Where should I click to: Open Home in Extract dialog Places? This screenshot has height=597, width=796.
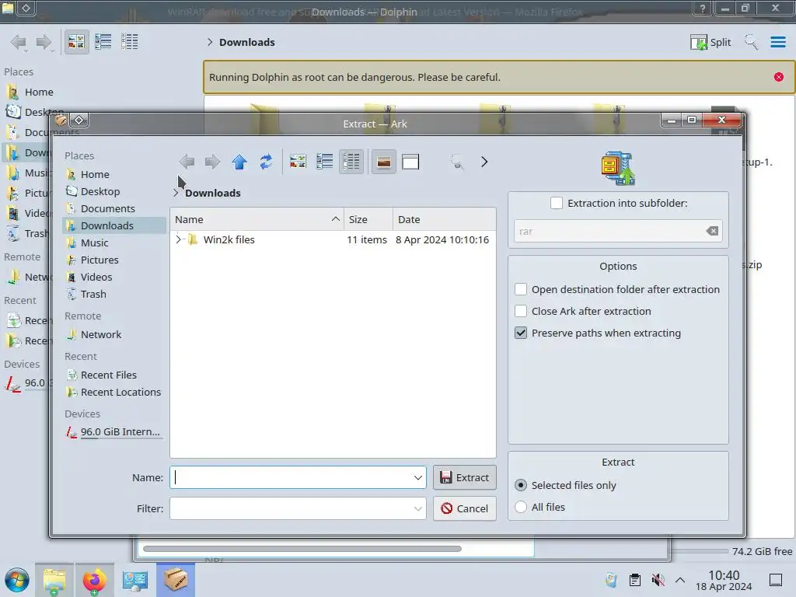pyautogui.click(x=115, y=174)
